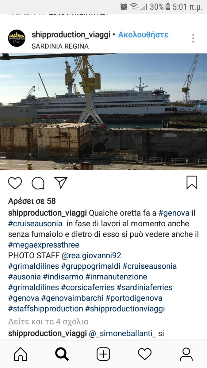Screen dimensions: 207x368
Task: Tap the new post plus icon
Action: point(103,355)
